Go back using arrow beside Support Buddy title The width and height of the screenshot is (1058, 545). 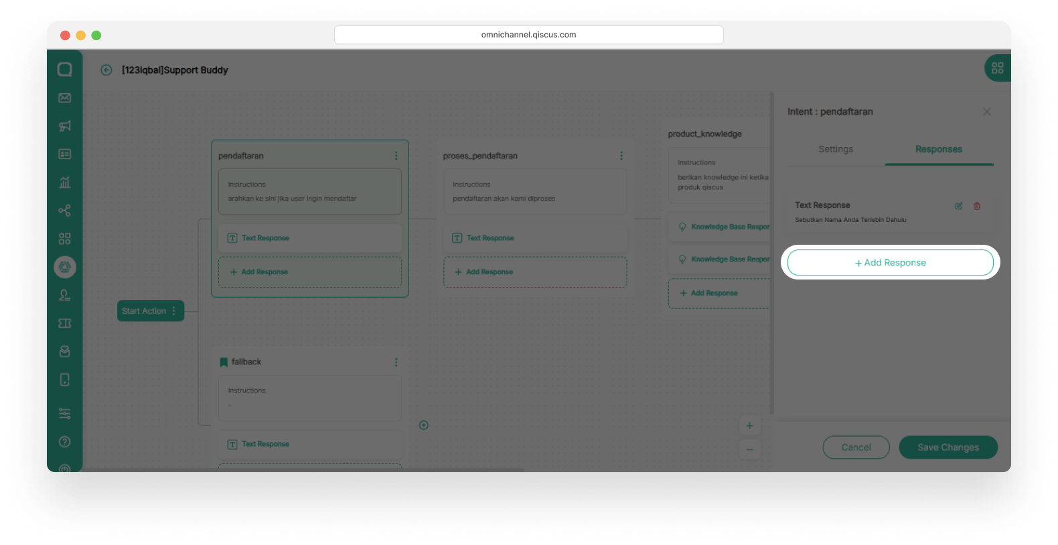tap(106, 70)
